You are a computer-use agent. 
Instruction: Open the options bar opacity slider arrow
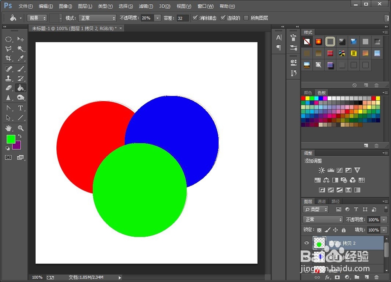157,18
